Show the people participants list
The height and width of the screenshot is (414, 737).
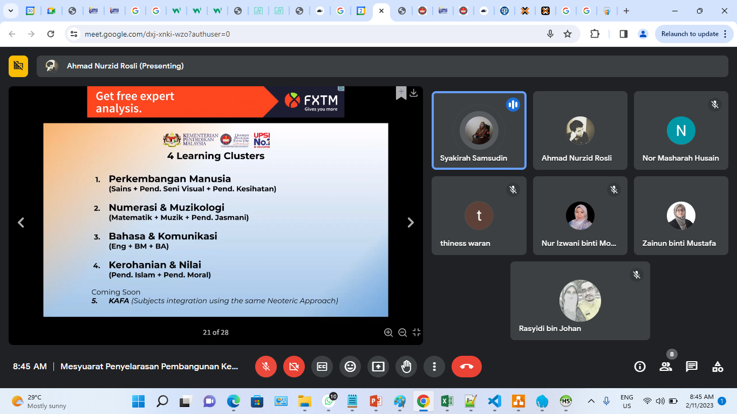tap(666, 367)
